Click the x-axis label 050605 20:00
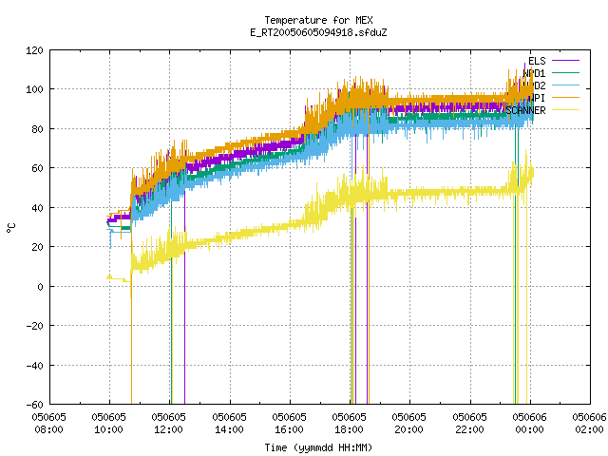 coord(409,424)
